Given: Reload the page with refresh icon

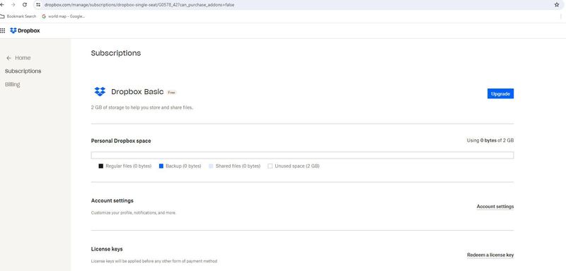Looking at the screenshot, I should click(x=25, y=5).
